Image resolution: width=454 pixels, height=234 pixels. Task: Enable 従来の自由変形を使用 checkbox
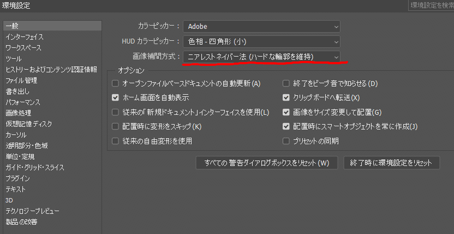pyautogui.click(x=115, y=141)
